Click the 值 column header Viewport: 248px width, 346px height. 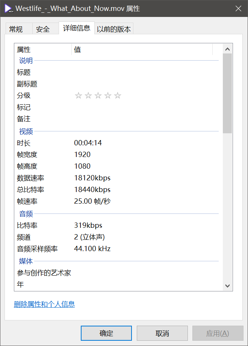coord(142,49)
